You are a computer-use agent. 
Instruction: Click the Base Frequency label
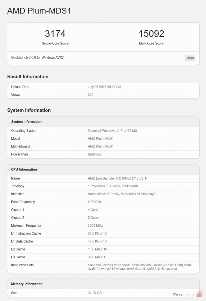pos(23,202)
